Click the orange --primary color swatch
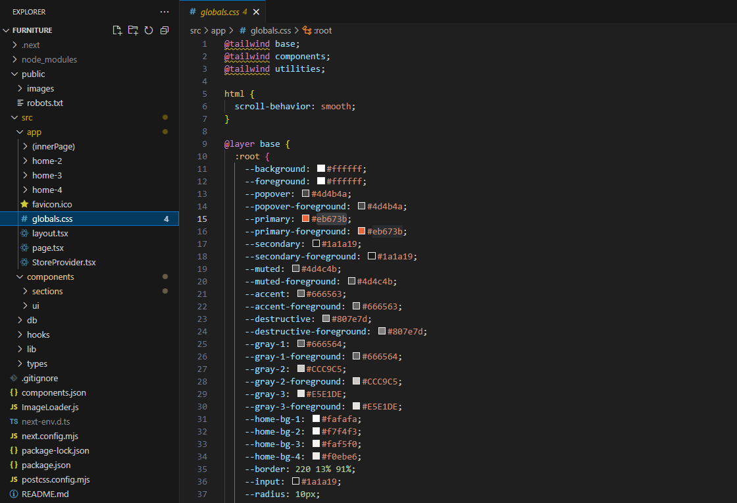Screen dimensions: 737x503 (x=306, y=219)
